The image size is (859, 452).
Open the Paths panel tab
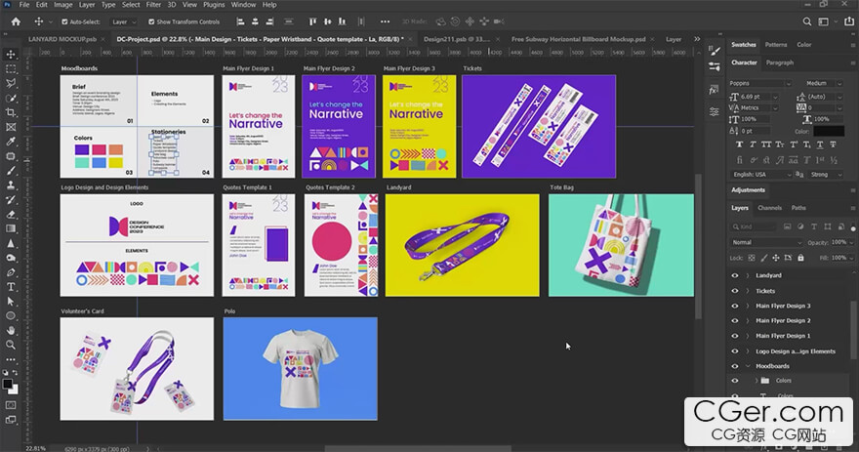(798, 208)
